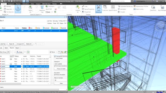
Task: Click the Compact All button
Action: pyautogui.click(x=20, y=44)
